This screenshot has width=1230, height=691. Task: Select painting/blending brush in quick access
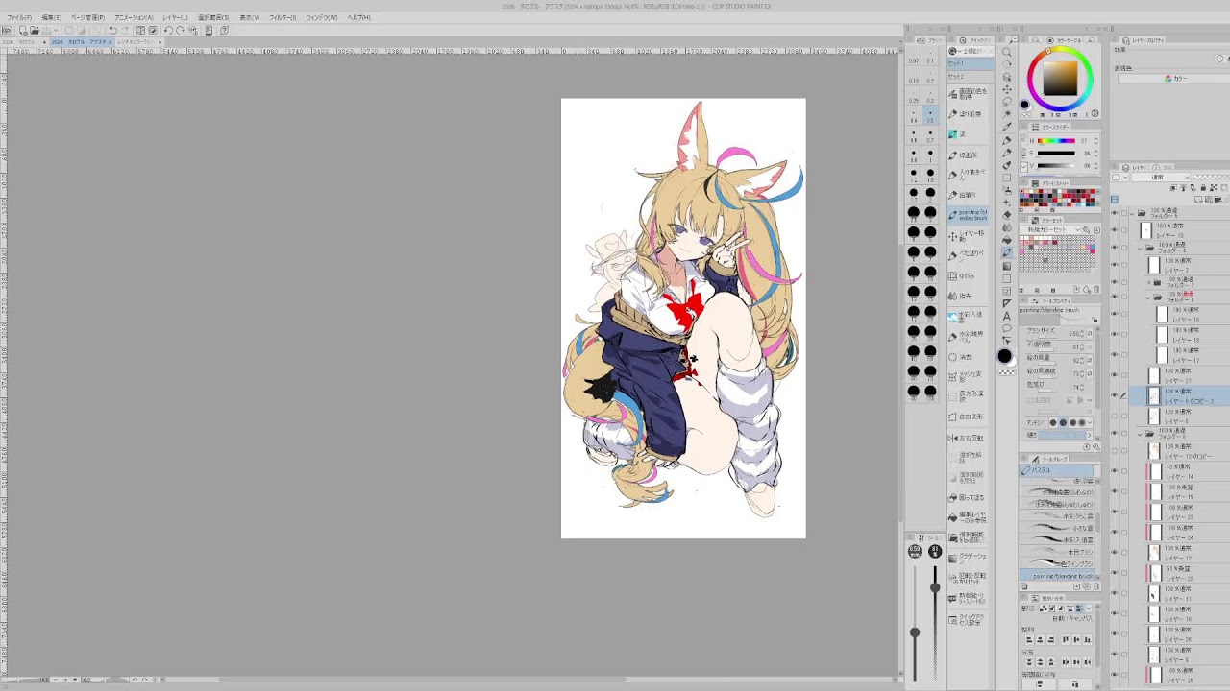(970, 214)
